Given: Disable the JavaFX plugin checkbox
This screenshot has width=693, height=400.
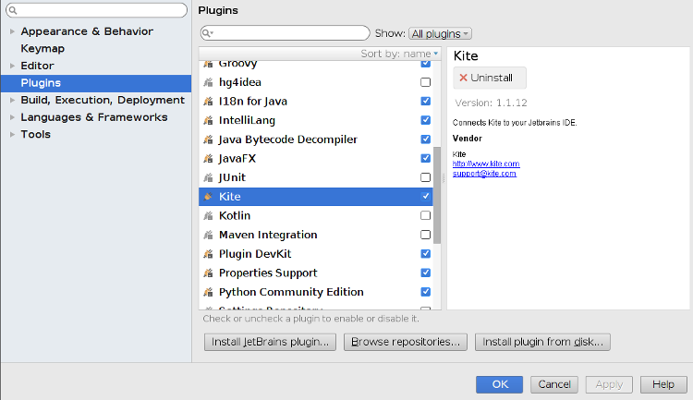Looking at the screenshot, I should [x=426, y=158].
